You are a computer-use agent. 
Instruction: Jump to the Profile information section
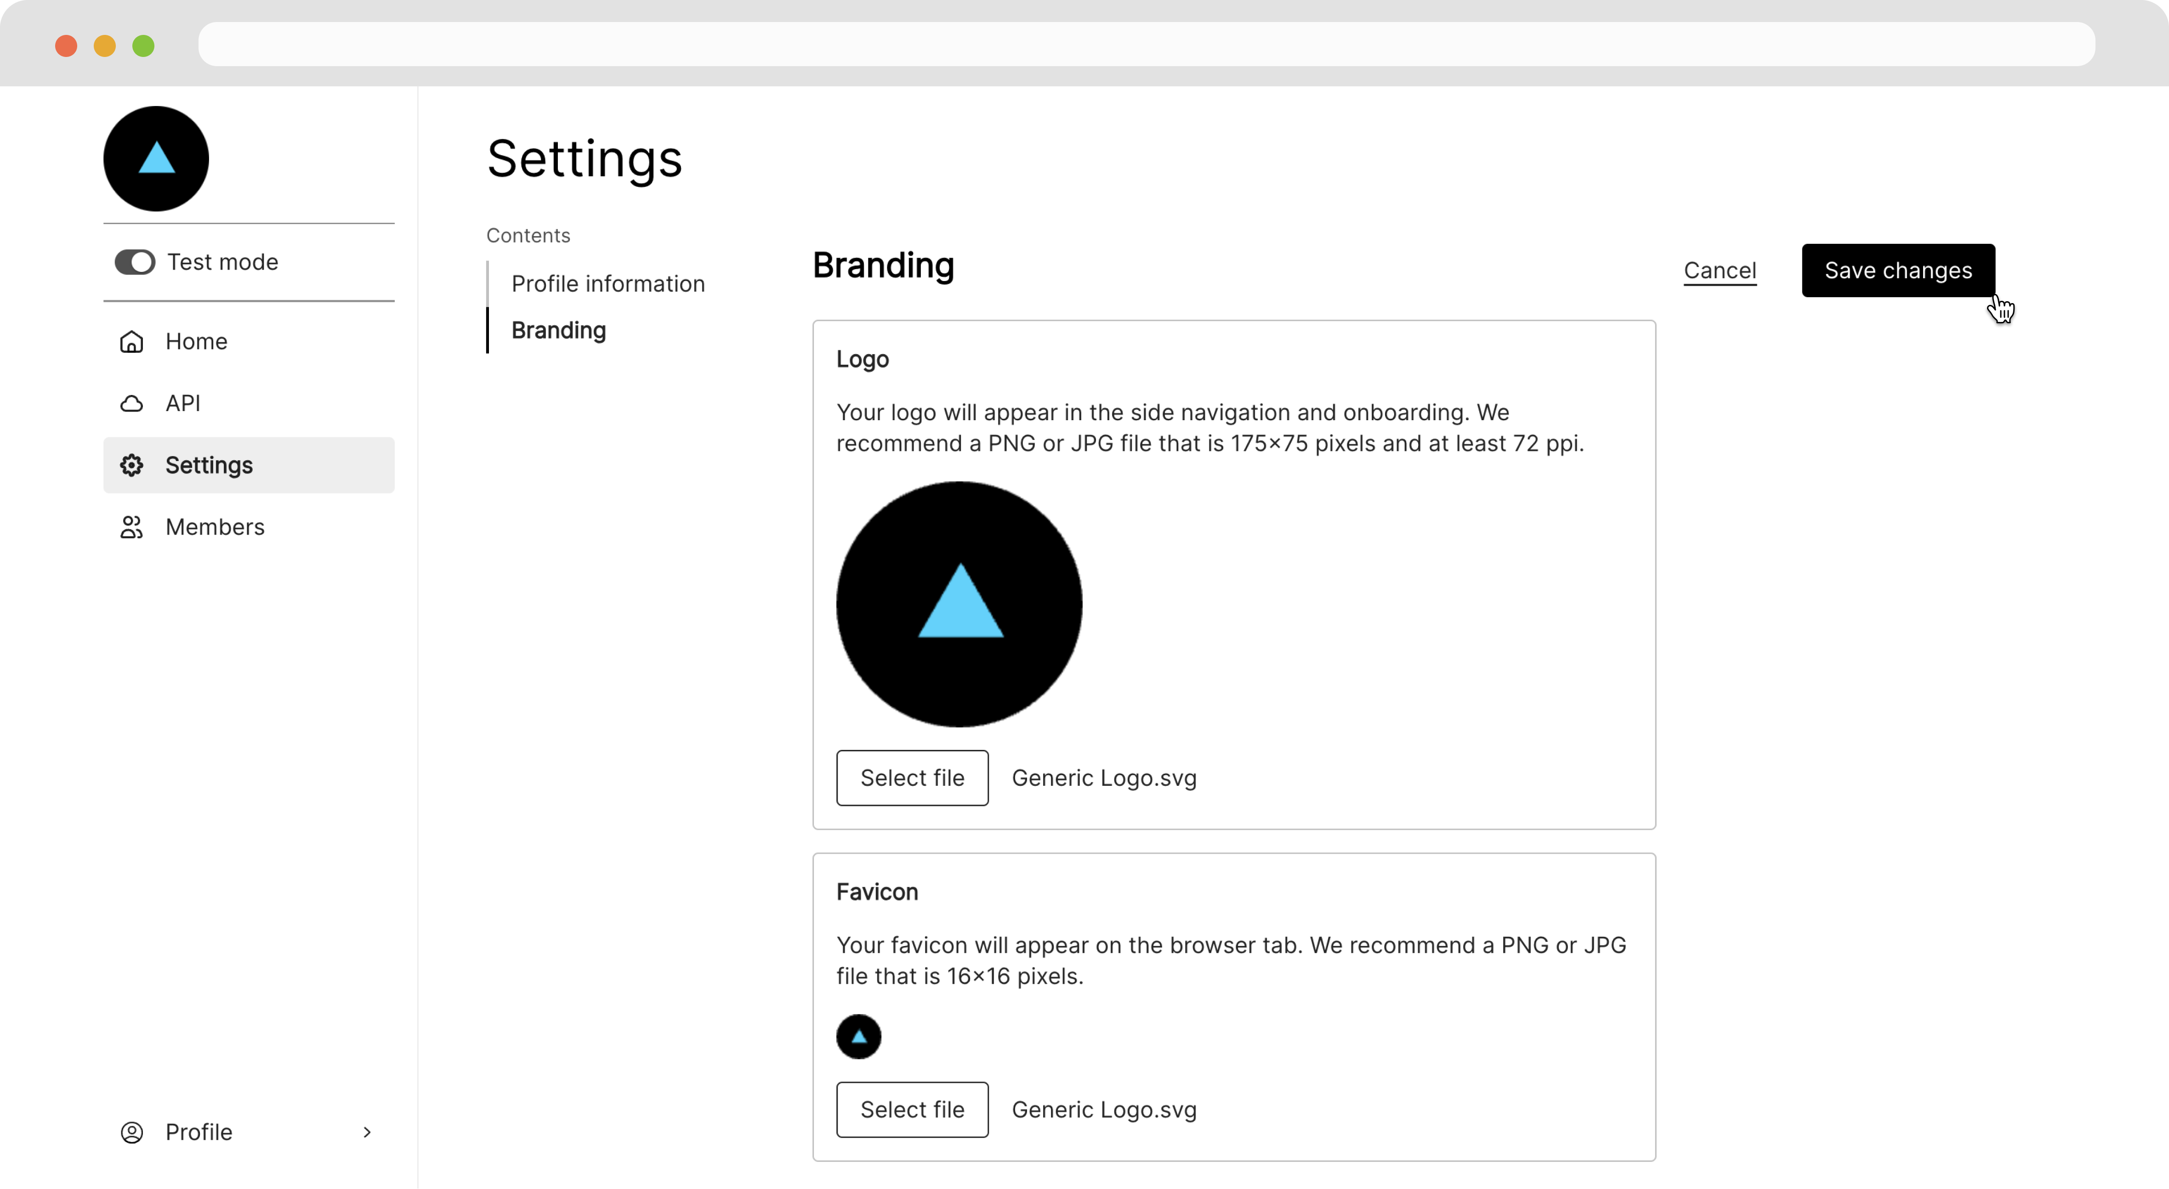(x=607, y=284)
